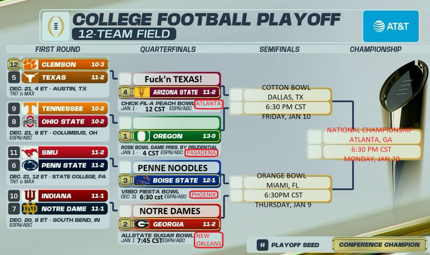
Task: Select the Tennessee T logo
Action: coord(30,109)
